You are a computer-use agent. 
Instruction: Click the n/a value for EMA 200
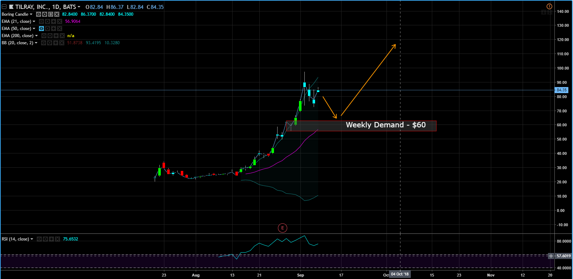click(x=71, y=36)
